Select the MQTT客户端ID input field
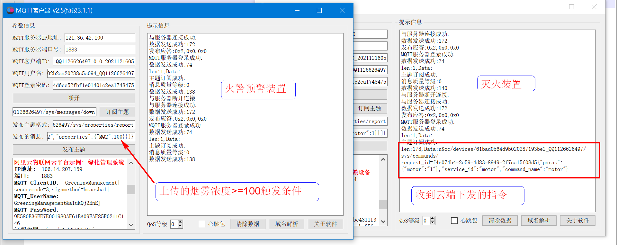 (x=94, y=61)
